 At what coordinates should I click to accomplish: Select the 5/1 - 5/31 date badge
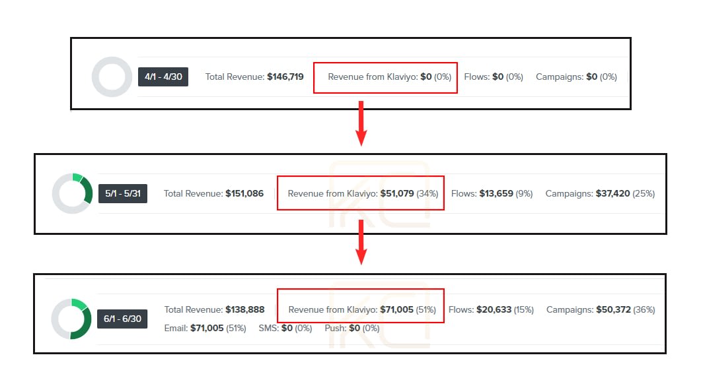123,193
